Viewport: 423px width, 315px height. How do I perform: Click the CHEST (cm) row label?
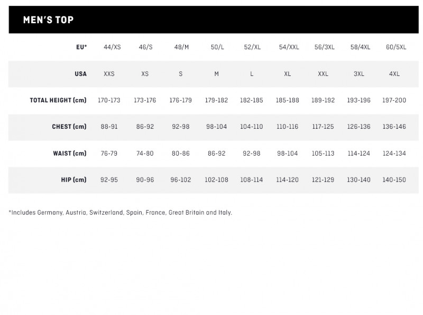tap(69, 127)
